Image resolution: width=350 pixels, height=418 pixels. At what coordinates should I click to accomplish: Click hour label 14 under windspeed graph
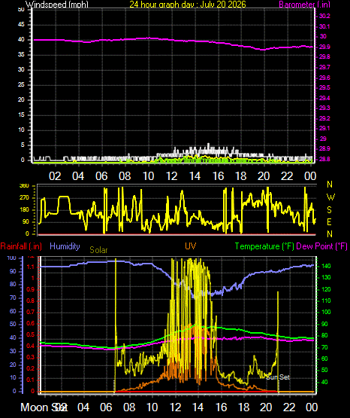(x=195, y=176)
